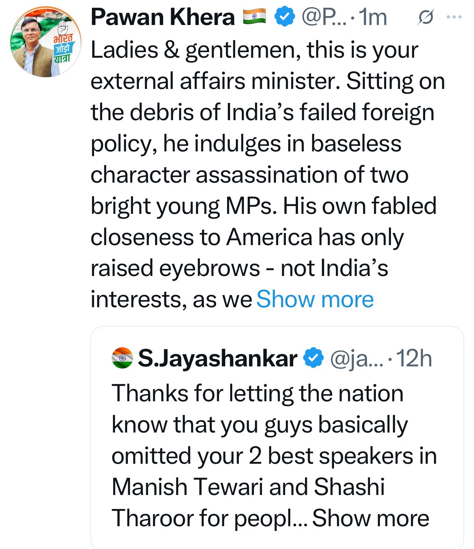Image resolution: width=474 pixels, height=549 pixels.
Task: Click Pawan Khera's blue verified badge
Action: click(285, 17)
